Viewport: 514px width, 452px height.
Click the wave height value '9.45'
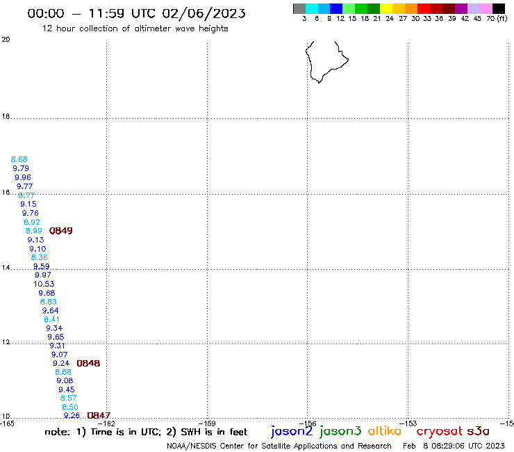[67, 389]
